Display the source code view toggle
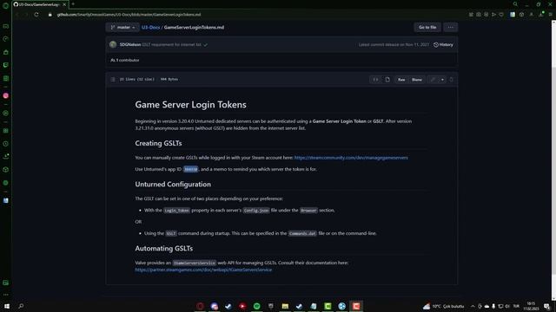This screenshot has width=556, height=312. click(x=375, y=80)
